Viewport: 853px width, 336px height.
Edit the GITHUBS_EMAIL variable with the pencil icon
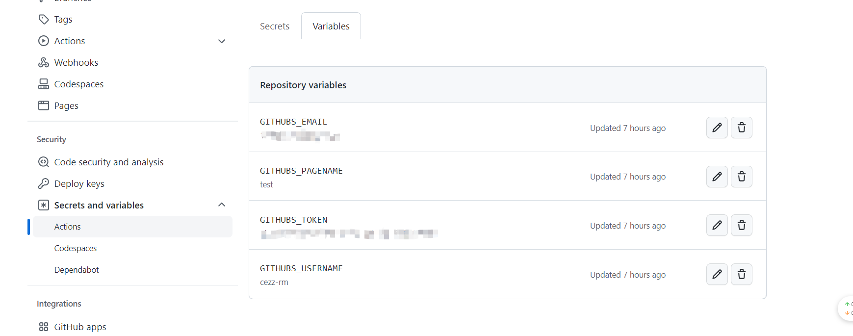click(717, 128)
